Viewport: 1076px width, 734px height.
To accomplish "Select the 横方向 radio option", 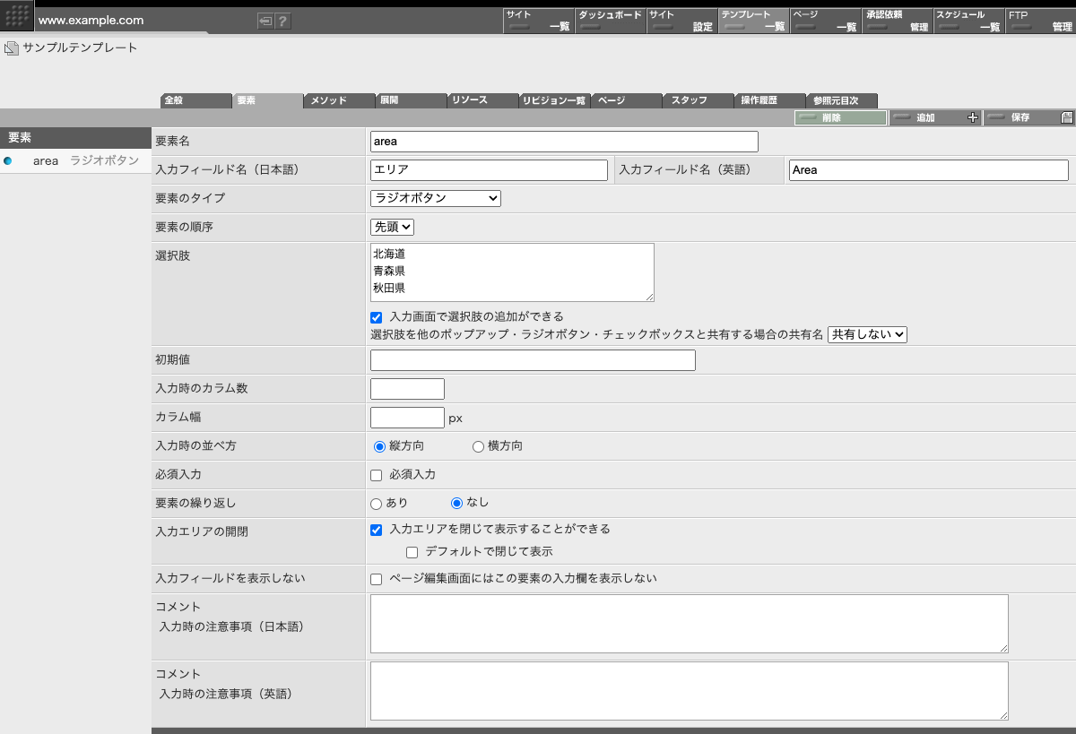I will (x=478, y=445).
